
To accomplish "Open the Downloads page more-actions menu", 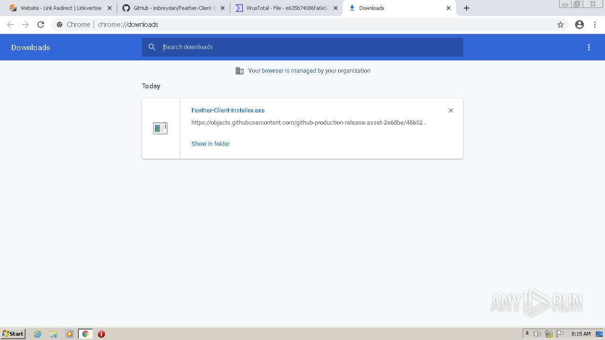I will click(589, 47).
